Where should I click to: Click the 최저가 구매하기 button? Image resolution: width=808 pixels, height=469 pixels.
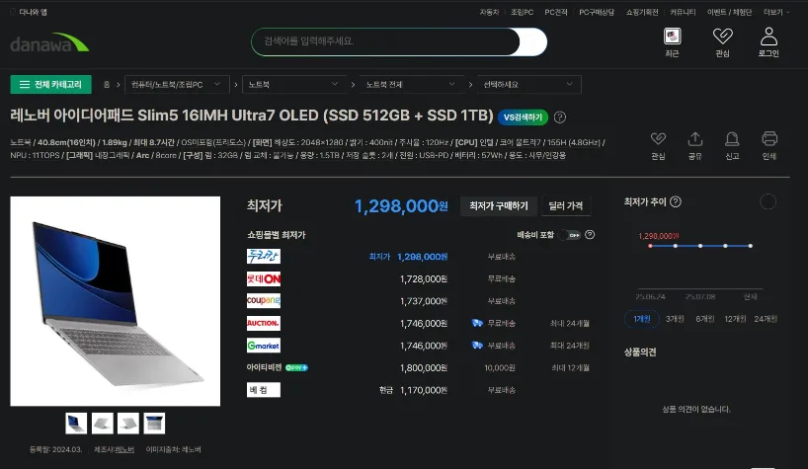[x=498, y=206]
